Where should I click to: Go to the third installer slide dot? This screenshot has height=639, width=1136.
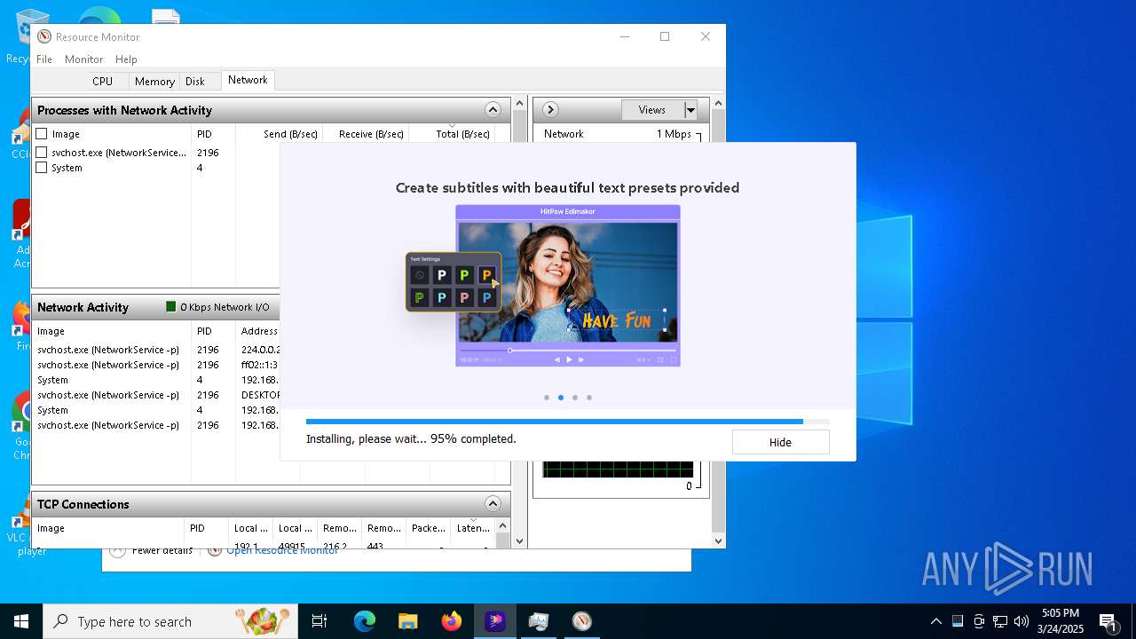[575, 398]
